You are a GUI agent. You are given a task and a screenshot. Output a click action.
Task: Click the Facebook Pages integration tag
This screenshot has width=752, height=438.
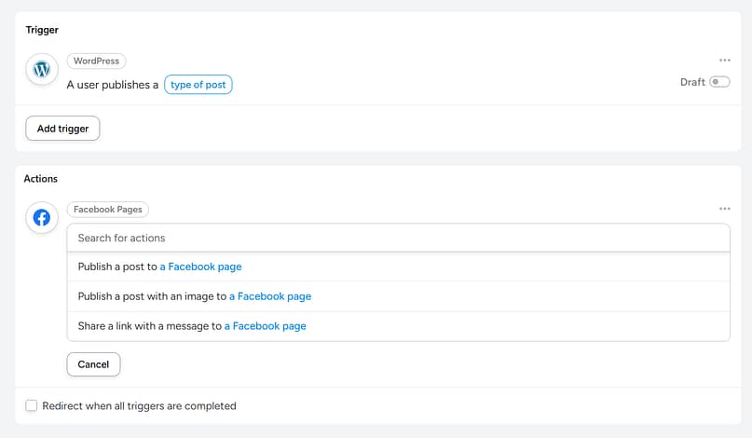point(107,210)
